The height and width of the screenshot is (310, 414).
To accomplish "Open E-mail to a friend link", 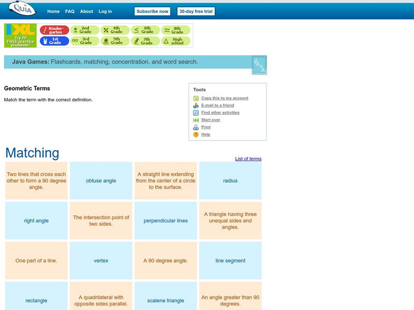I will (217, 105).
